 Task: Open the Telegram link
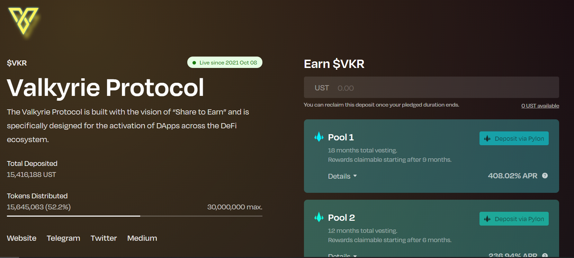pos(63,238)
